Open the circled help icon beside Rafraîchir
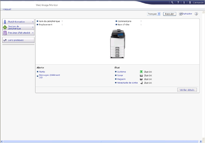The image size is (205, 143). 196,13
